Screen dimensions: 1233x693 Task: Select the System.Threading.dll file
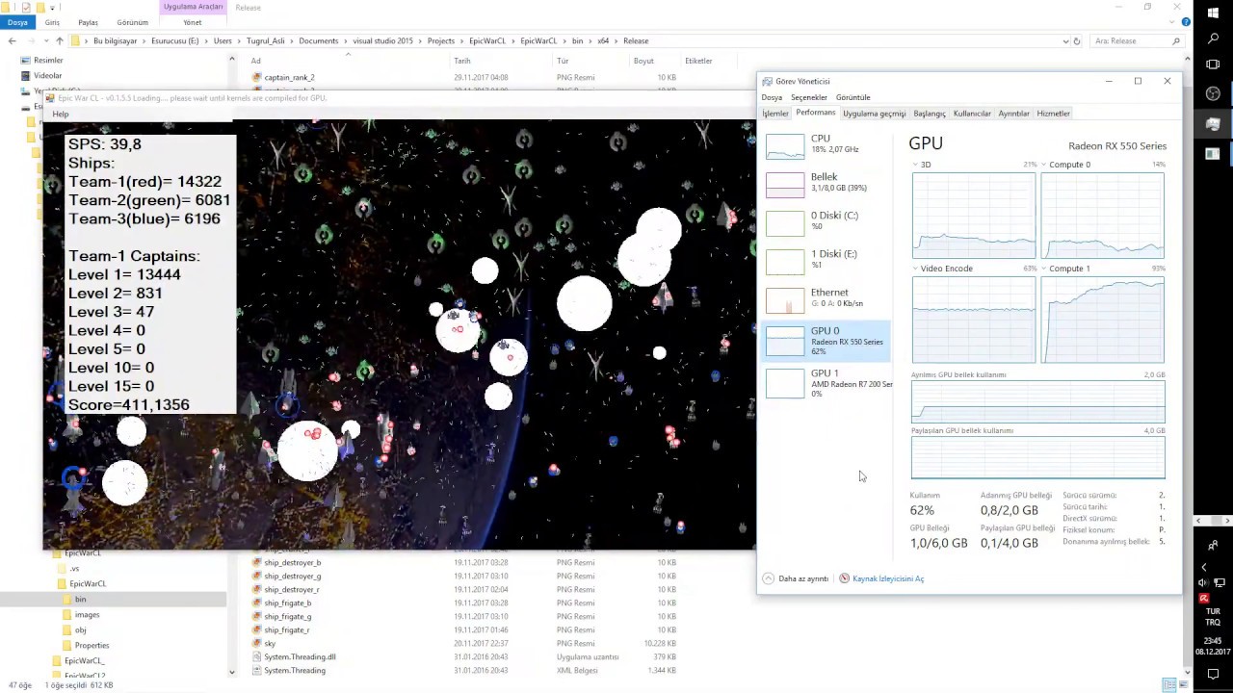300,656
